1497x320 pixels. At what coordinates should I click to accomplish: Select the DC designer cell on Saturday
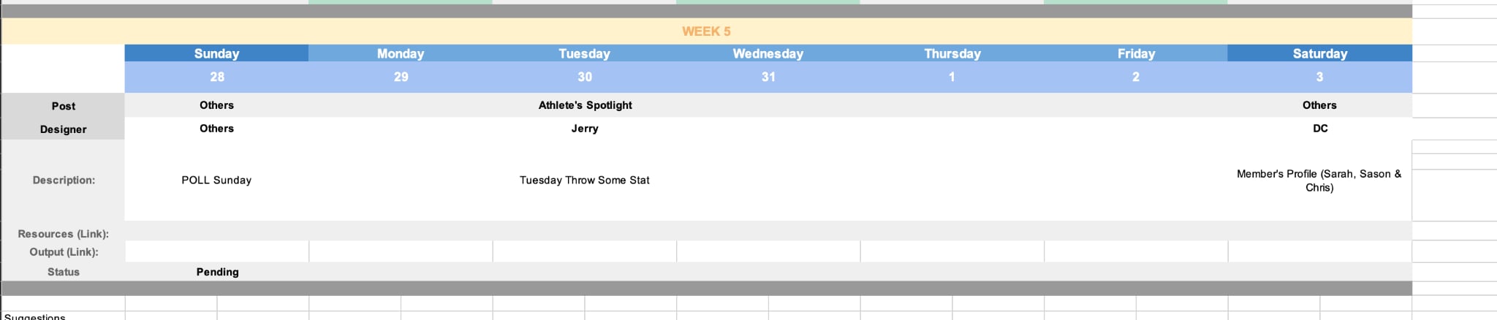coord(1320,129)
